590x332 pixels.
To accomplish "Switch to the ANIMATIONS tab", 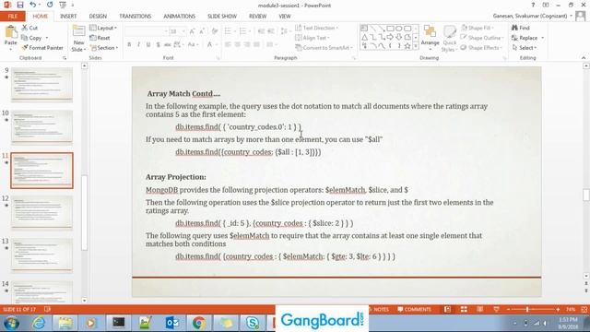I will coord(179,17).
